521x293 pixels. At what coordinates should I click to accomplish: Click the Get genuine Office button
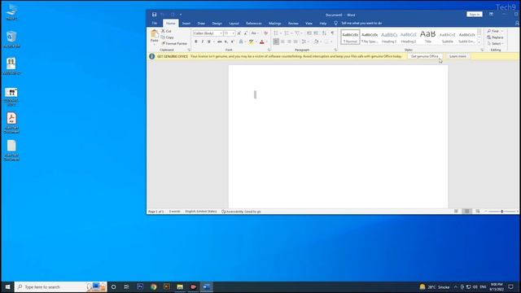tap(425, 56)
